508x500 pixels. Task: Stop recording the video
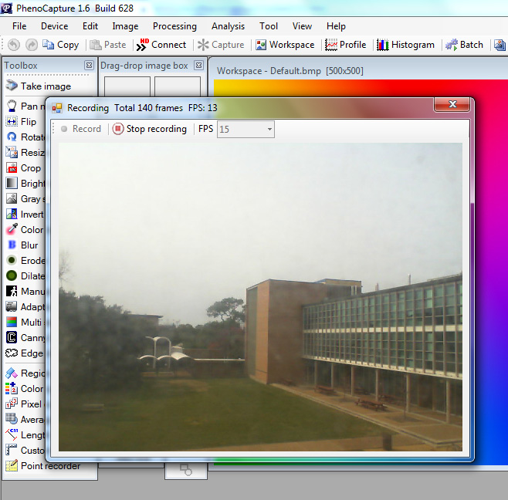click(x=150, y=129)
